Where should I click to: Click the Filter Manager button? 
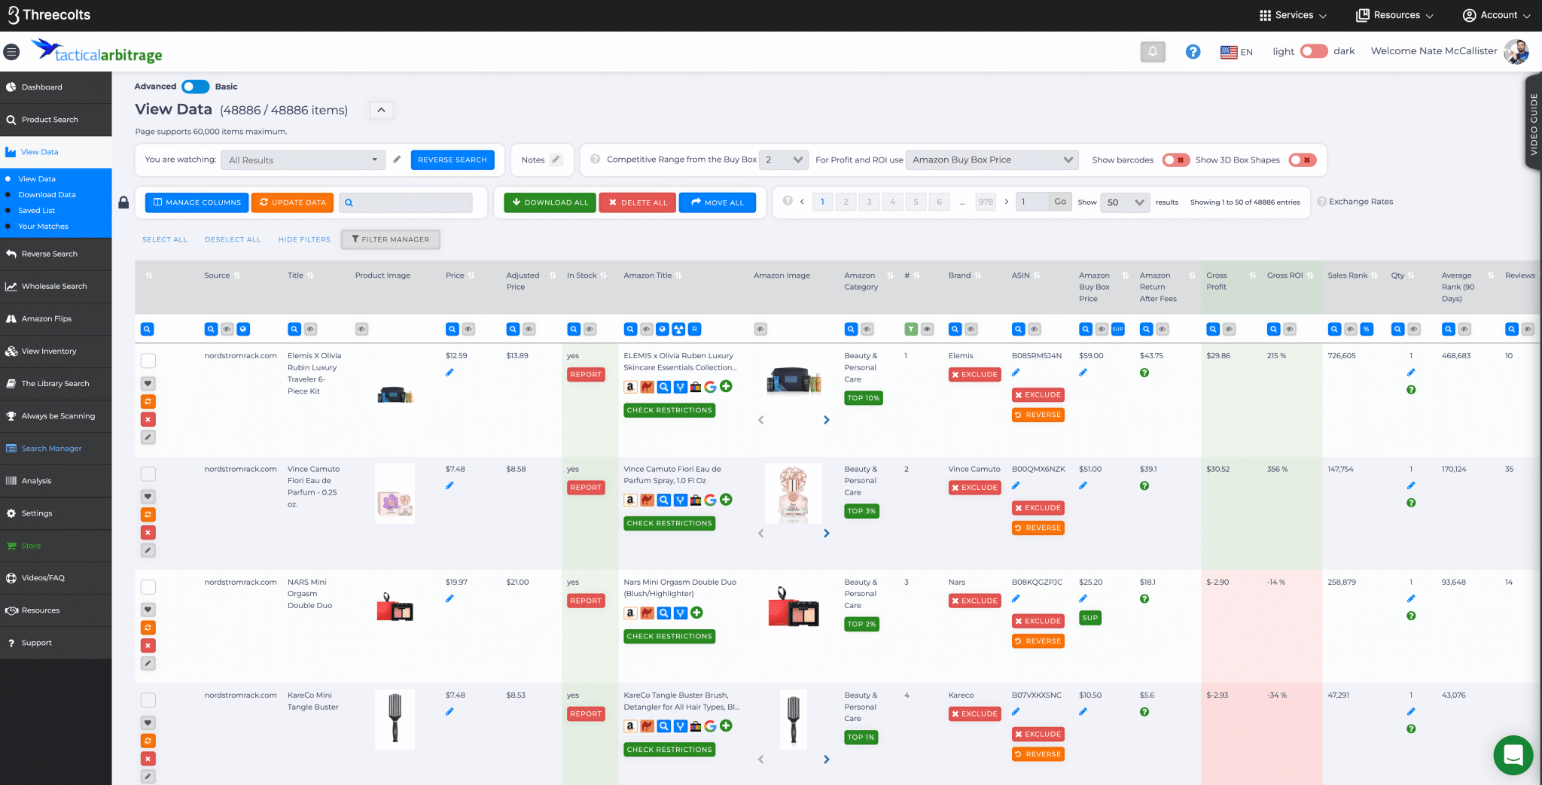click(x=390, y=239)
